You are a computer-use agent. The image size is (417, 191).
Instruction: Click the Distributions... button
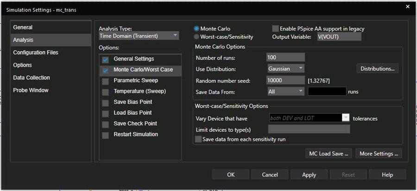coord(377,69)
